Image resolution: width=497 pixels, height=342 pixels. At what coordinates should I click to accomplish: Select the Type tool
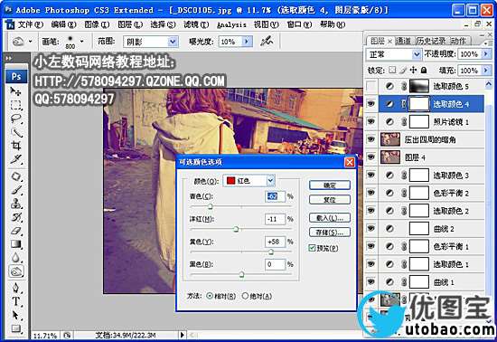click(x=16, y=301)
